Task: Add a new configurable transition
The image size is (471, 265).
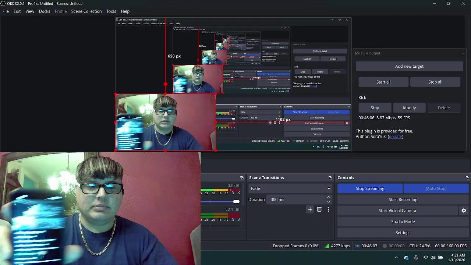Action: pos(310,209)
